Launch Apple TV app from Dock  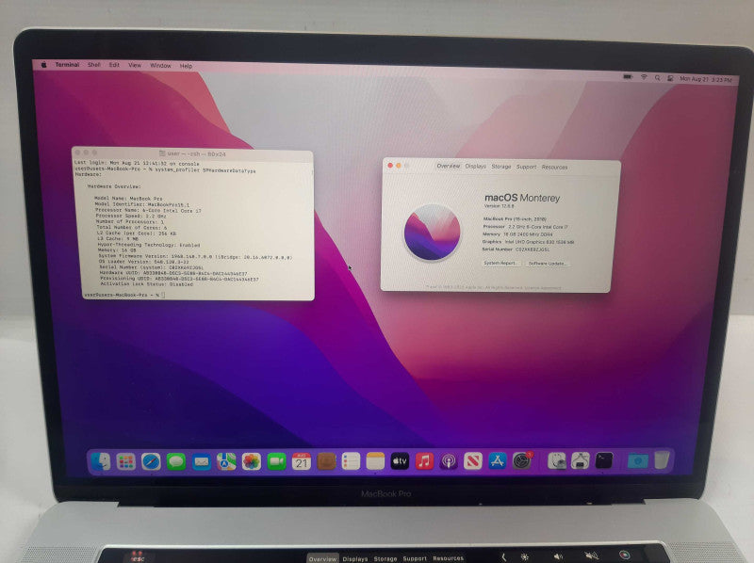(400, 461)
